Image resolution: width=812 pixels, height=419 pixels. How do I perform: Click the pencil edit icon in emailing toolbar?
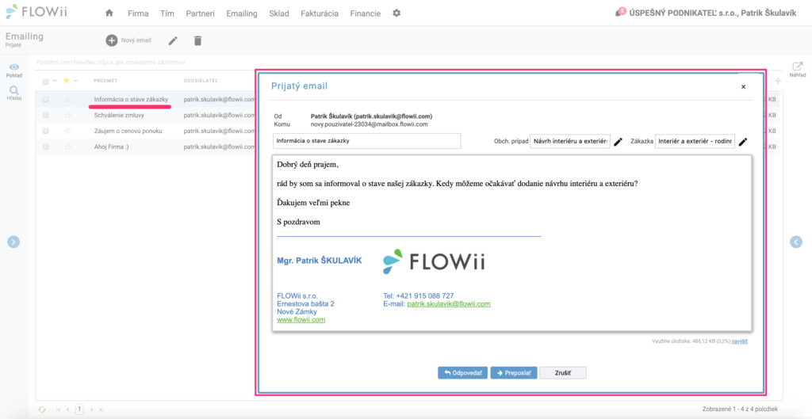pos(174,40)
